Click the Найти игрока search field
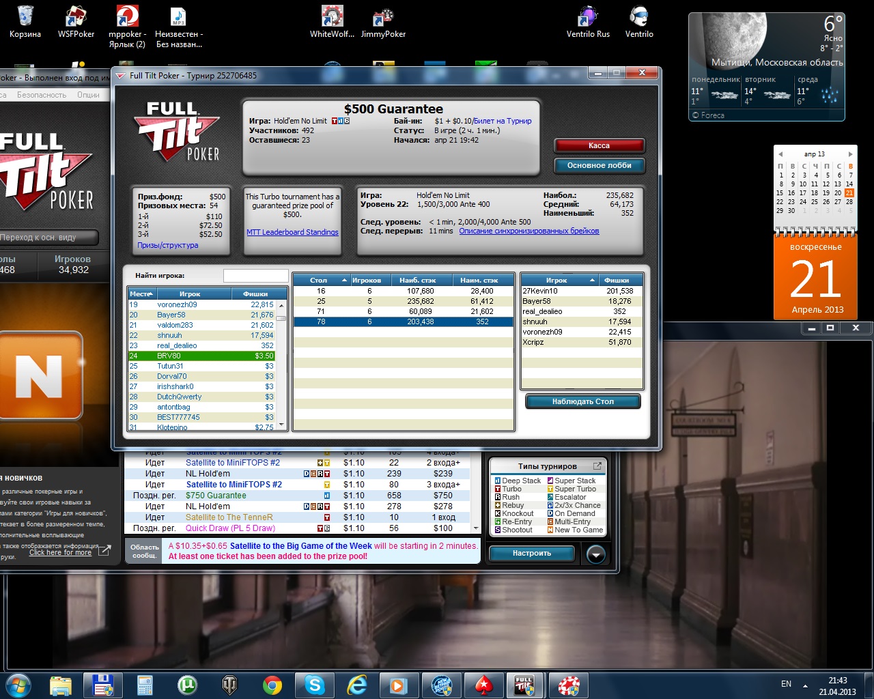This screenshot has width=874, height=699. 255,276
